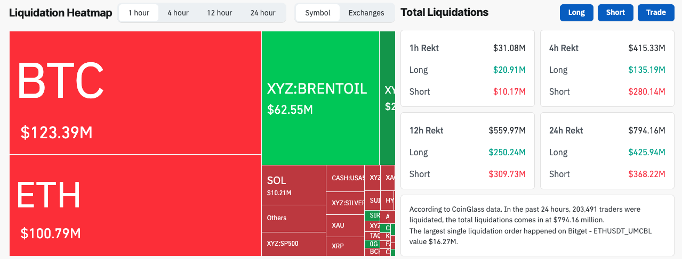Click the ETH heatmap tile
Screen dimensions: 682x259
(x=135, y=205)
